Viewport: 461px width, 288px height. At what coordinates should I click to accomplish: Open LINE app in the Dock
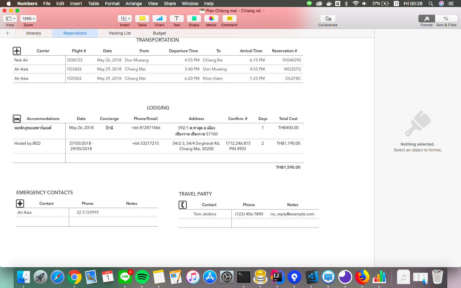pyautogui.click(x=125, y=277)
